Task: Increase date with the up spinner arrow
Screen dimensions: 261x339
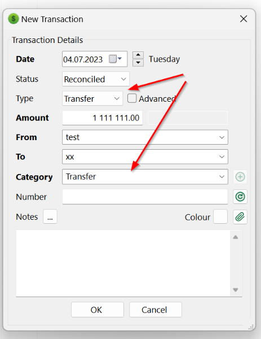Action: point(138,55)
